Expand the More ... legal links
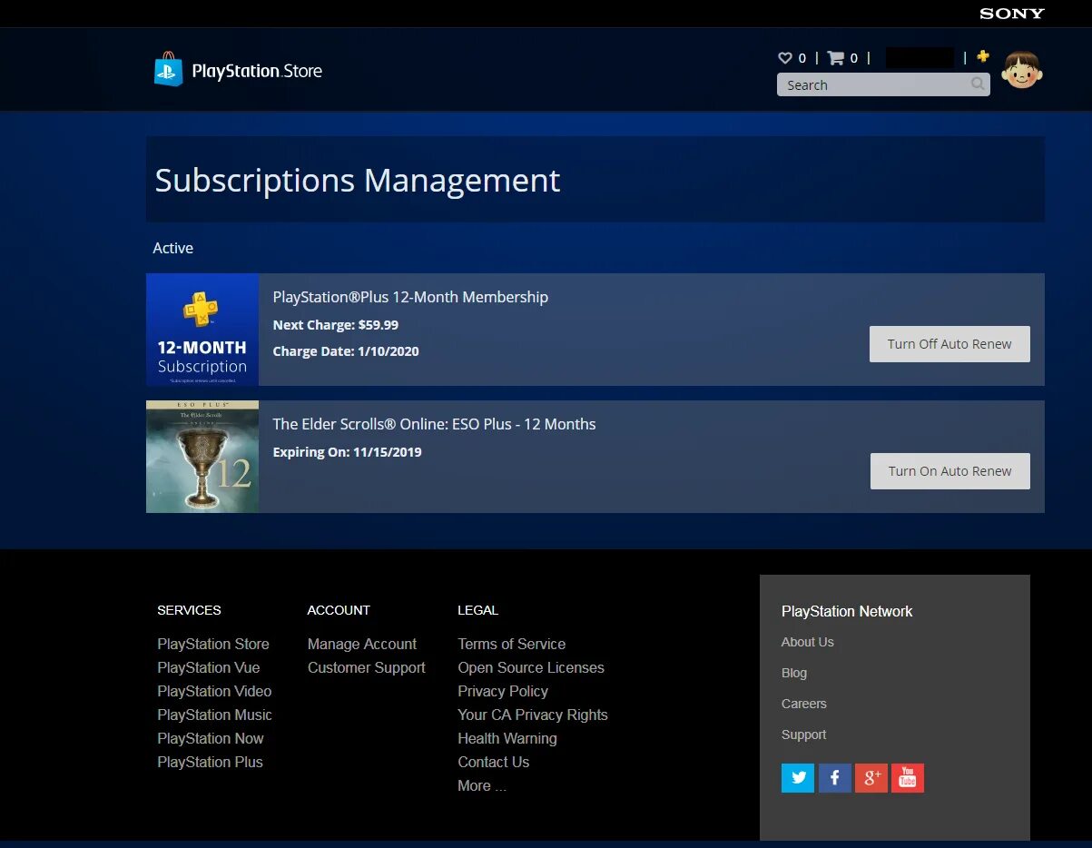Image resolution: width=1092 pixels, height=848 pixels. [x=482, y=785]
